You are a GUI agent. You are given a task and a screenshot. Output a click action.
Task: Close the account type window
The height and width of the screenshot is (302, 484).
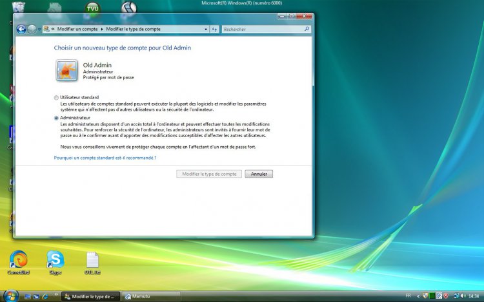(x=304, y=16)
